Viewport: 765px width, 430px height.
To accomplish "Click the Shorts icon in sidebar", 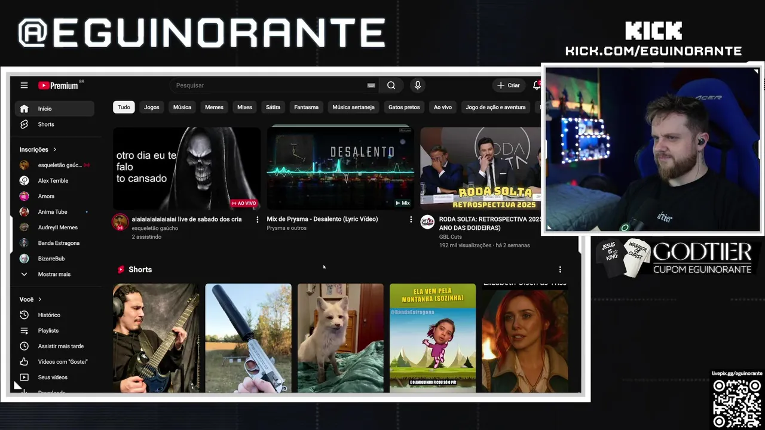I will [x=24, y=124].
